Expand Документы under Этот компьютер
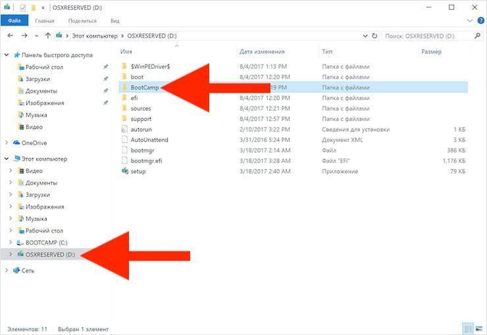The height and width of the screenshot is (335, 487). coord(11,182)
